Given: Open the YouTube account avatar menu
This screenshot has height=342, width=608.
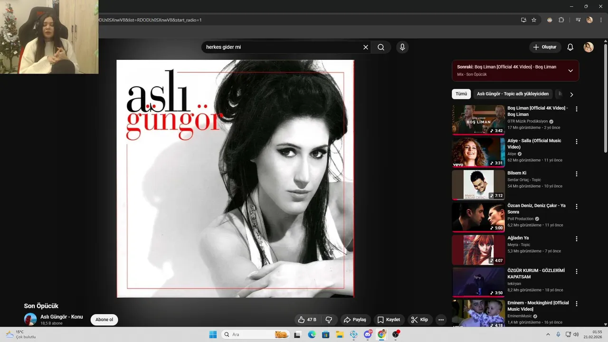Looking at the screenshot, I should click(589, 47).
